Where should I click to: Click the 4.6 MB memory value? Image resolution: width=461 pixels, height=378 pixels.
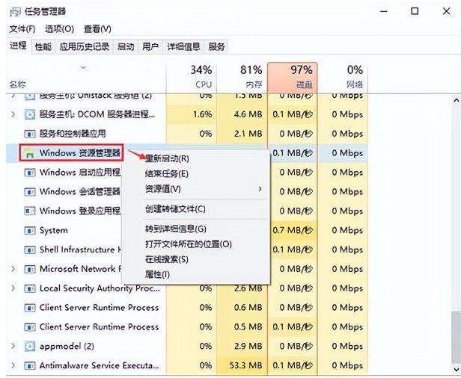tap(248, 114)
